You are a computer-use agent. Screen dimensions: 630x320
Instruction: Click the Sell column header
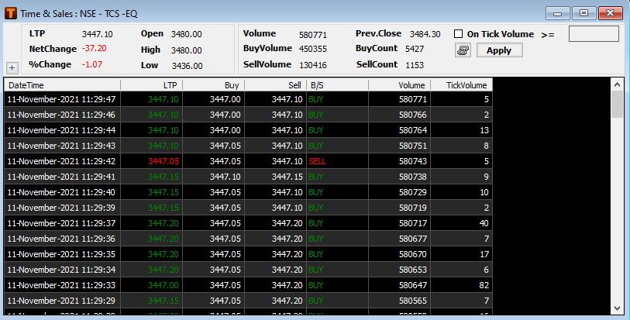tap(275, 85)
